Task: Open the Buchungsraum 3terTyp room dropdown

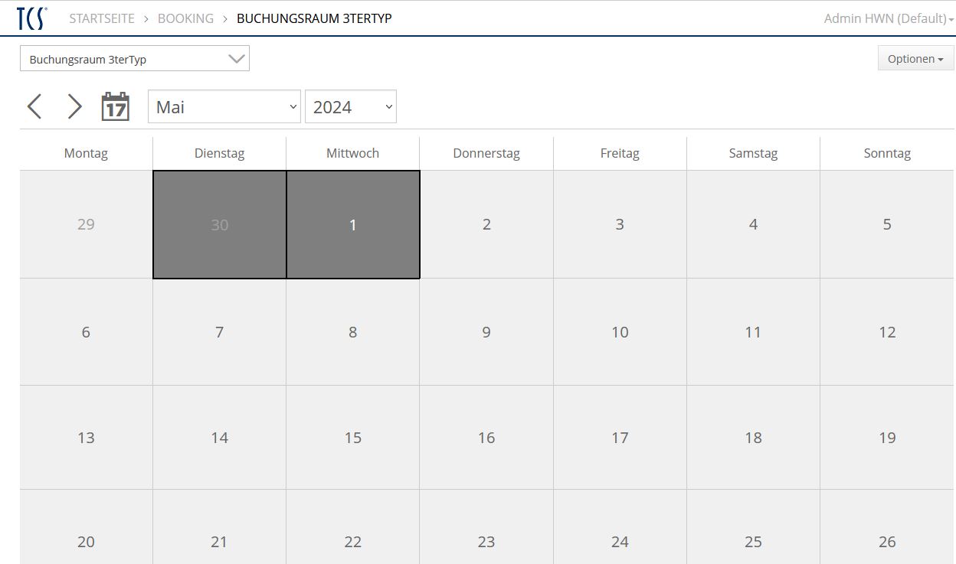Action: click(x=135, y=59)
